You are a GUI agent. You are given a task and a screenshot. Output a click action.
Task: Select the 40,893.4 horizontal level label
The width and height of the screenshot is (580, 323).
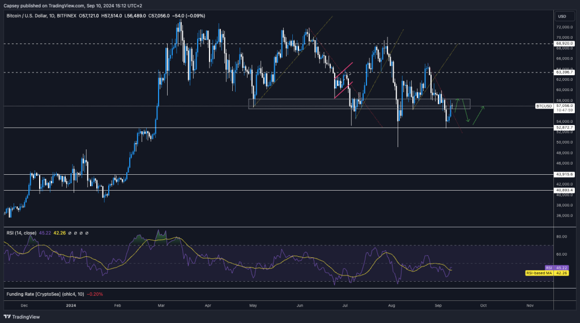point(564,191)
